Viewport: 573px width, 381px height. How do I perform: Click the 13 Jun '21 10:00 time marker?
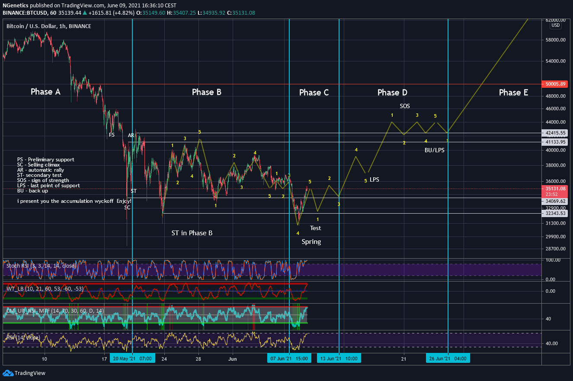tap(339, 359)
